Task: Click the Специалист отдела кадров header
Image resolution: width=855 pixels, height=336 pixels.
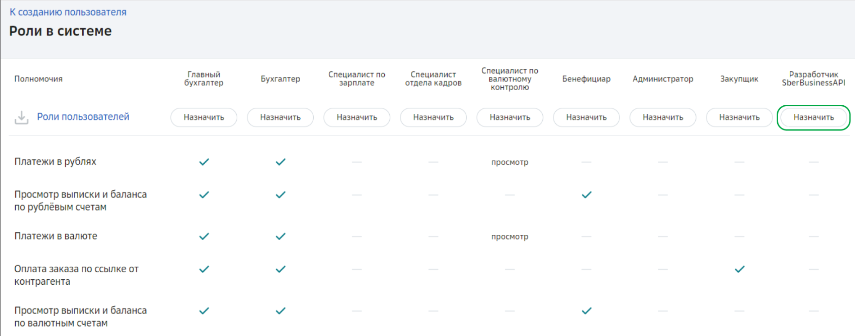Action: (433, 79)
